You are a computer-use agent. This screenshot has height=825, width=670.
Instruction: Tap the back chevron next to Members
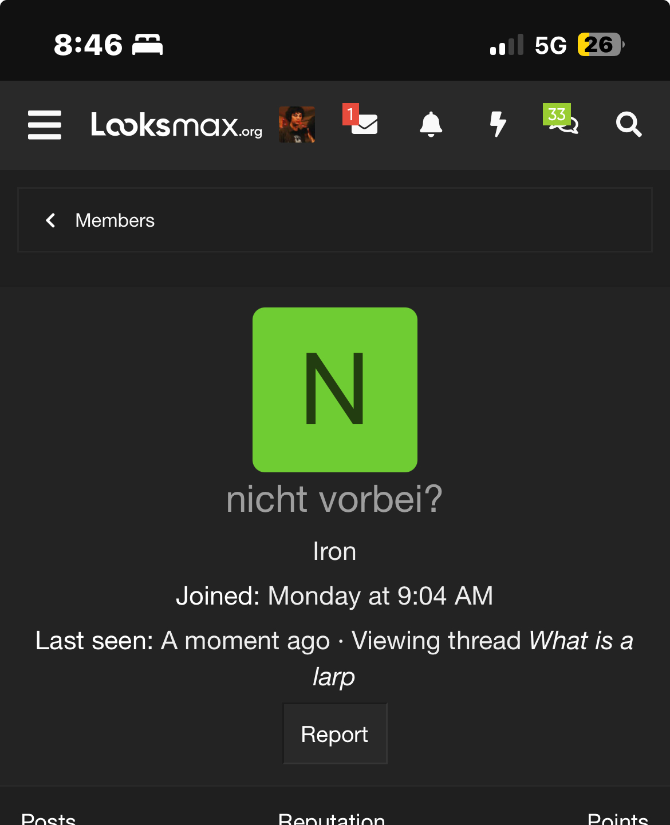click(50, 220)
